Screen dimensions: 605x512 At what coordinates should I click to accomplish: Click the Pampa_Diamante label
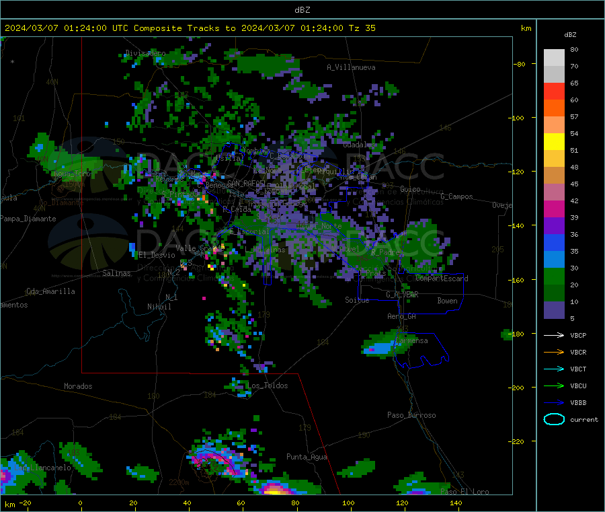28,219
